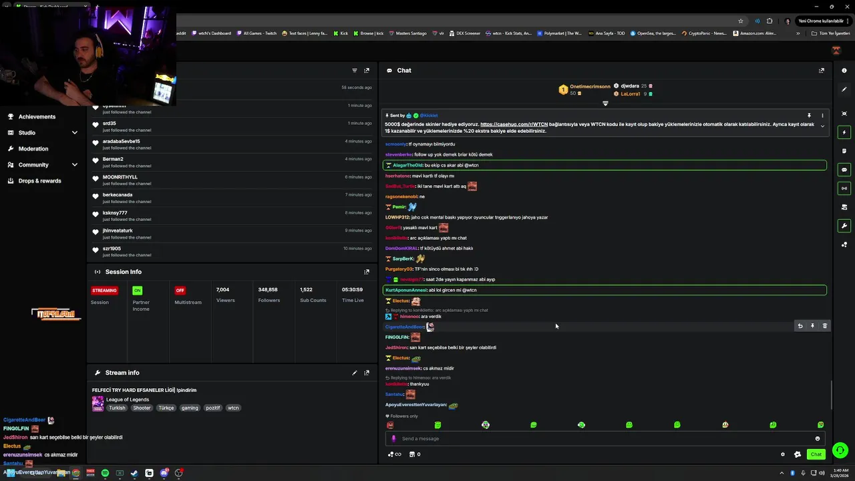The height and width of the screenshot is (481, 855).
Task: Click the document notes icon in right sidebar
Action: click(x=844, y=151)
